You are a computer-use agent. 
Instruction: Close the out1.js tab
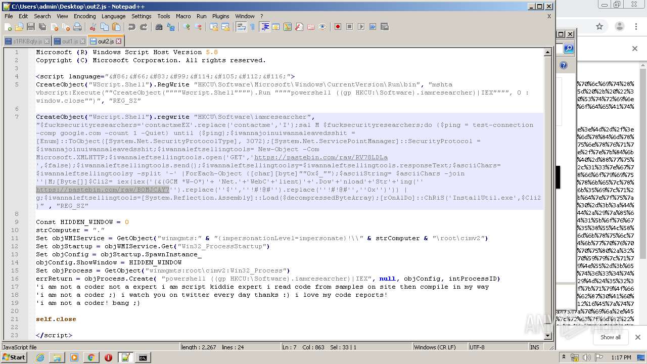tap(83, 41)
